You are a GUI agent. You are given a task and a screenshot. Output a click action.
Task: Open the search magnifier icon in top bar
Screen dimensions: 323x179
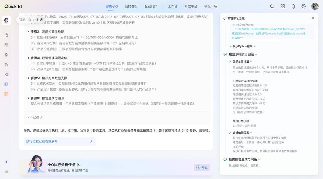(x=272, y=6)
